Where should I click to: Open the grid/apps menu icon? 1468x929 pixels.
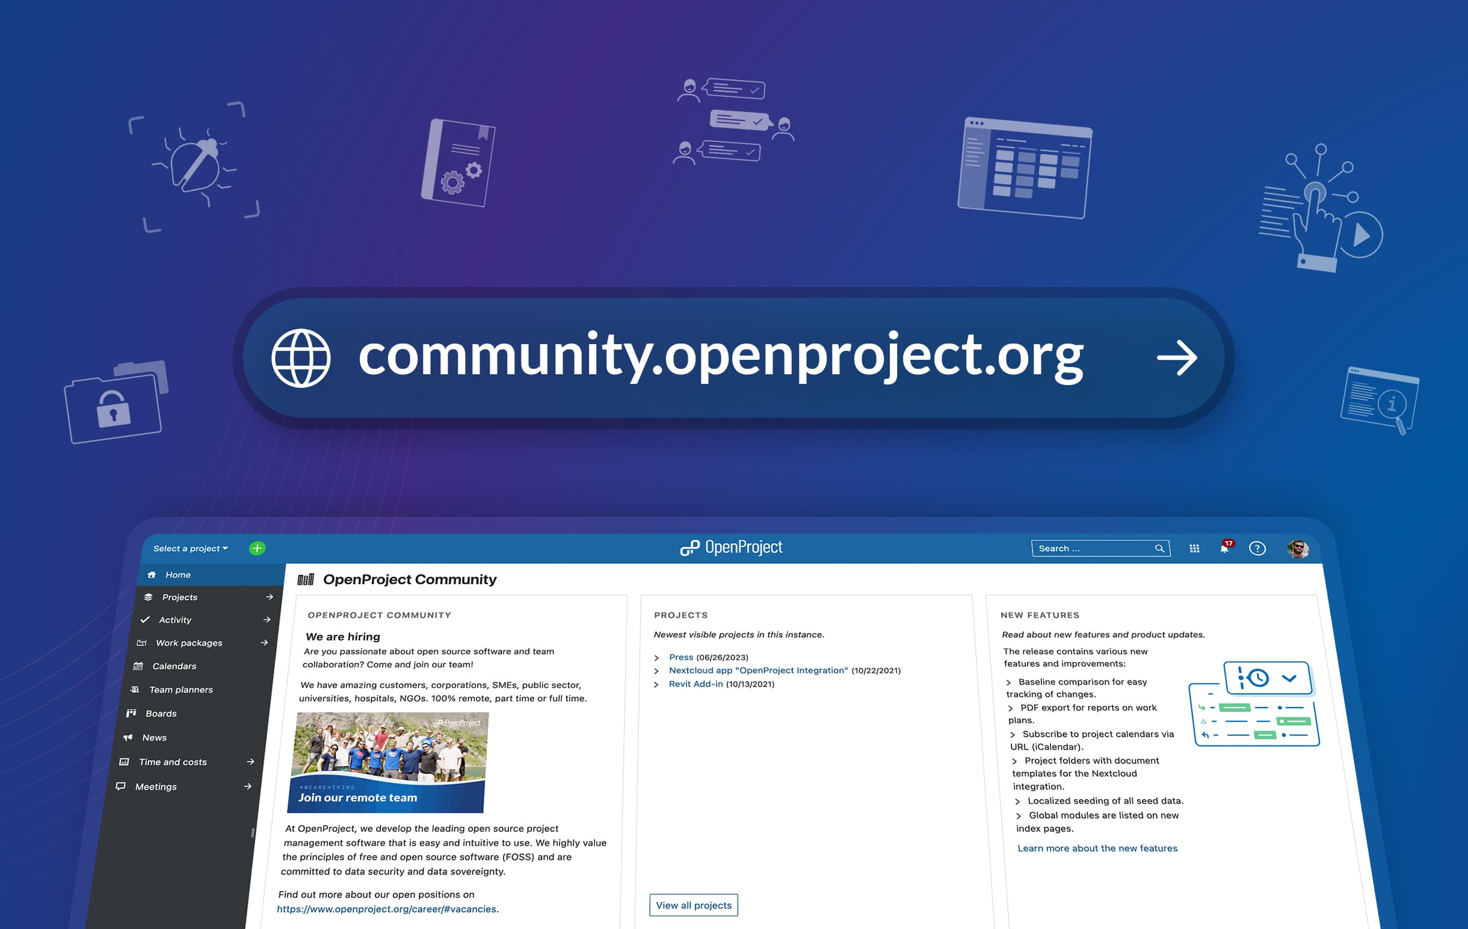tap(1195, 548)
